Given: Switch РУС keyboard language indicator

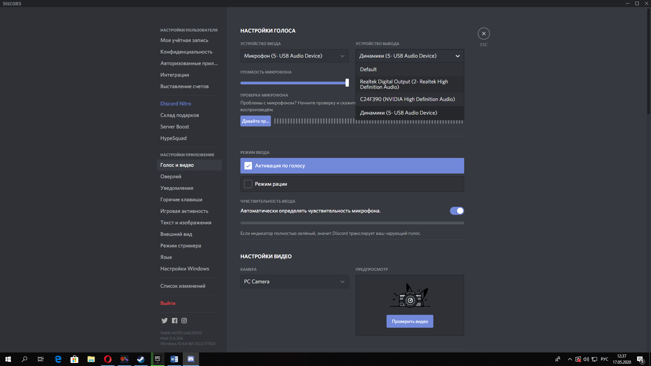Looking at the screenshot, I should [x=604, y=359].
